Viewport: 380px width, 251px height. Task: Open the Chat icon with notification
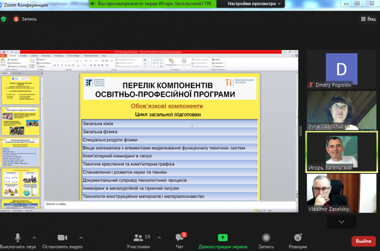click(x=179, y=237)
